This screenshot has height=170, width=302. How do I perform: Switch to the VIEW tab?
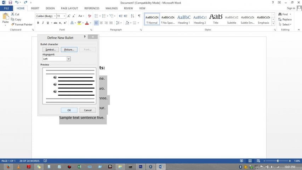pyautogui.click(x=142, y=8)
